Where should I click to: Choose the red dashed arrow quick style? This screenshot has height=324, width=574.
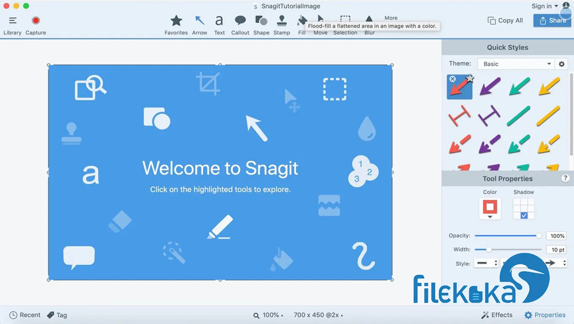tap(460, 144)
